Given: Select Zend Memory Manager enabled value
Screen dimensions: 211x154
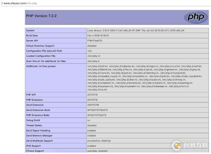Looking at the screenshot, I should 91,136.
